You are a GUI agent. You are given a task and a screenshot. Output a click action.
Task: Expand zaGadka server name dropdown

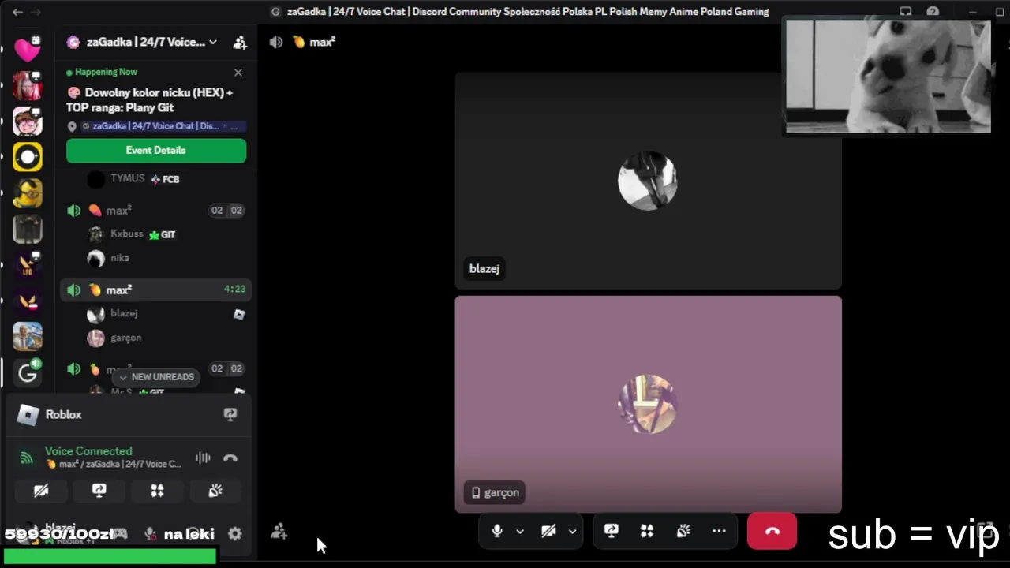(x=212, y=43)
